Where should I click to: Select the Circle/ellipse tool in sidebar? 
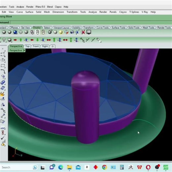point(3,60)
